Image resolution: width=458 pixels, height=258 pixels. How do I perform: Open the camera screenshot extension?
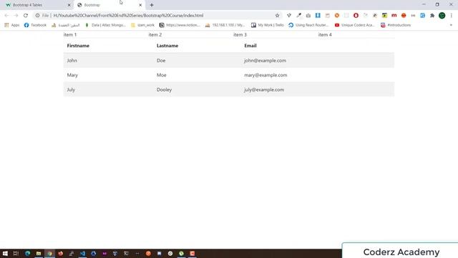(x=308, y=16)
